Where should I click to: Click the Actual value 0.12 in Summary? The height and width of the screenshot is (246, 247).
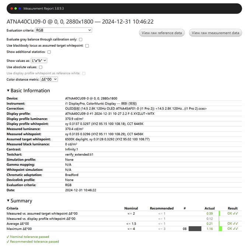[x=210, y=219]
